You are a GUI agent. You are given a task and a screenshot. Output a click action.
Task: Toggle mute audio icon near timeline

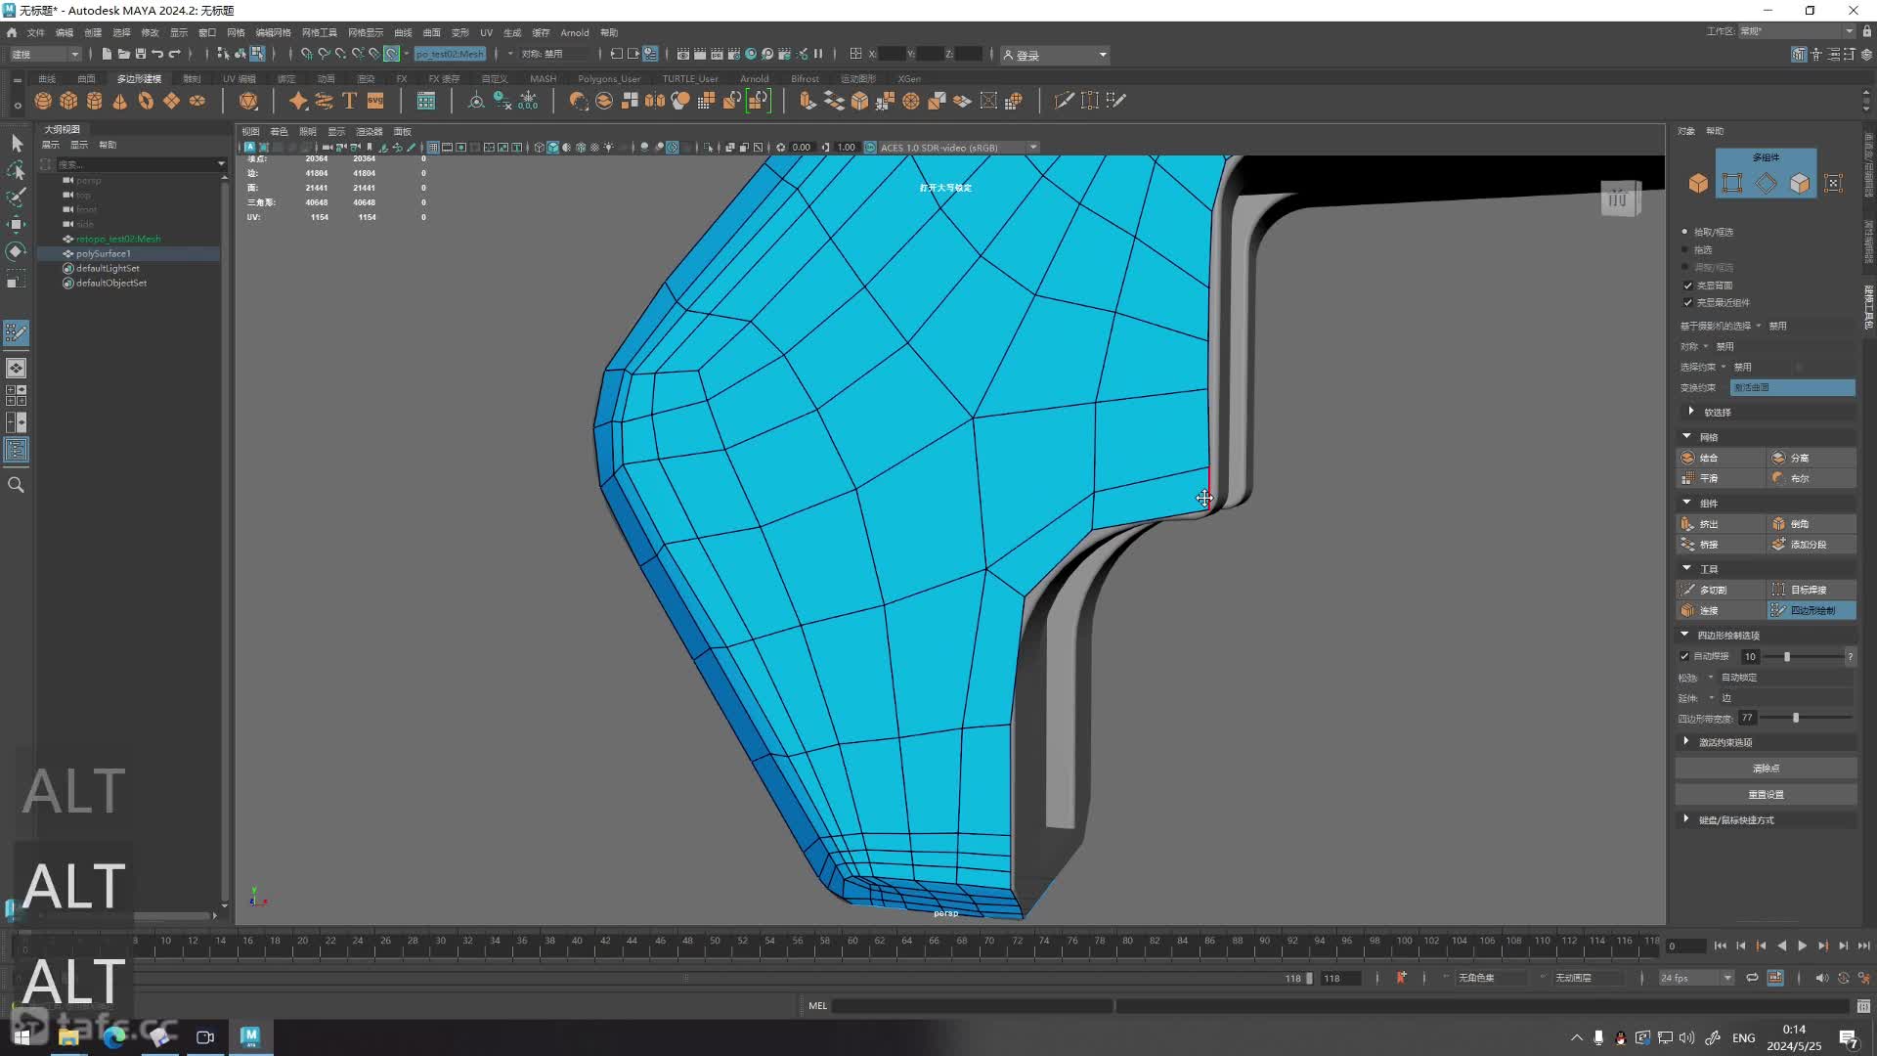[x=1821, y=978]
